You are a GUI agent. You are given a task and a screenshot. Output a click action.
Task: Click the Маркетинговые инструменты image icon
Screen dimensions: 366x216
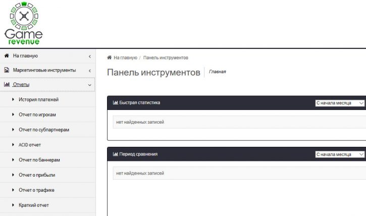tap(7, 70)
